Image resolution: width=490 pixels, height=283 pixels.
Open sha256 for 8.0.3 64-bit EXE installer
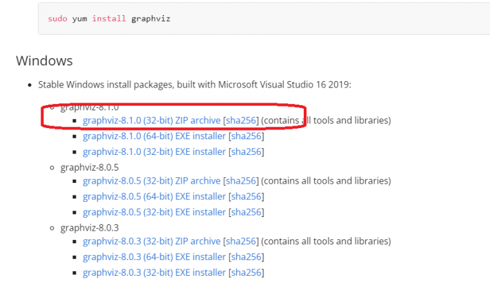coord(246,257)
